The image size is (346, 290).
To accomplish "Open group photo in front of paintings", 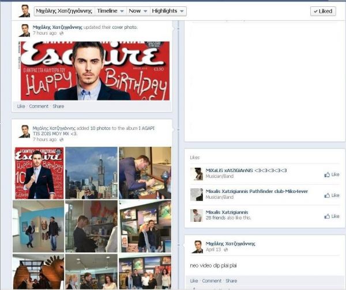I will [145, 272].
